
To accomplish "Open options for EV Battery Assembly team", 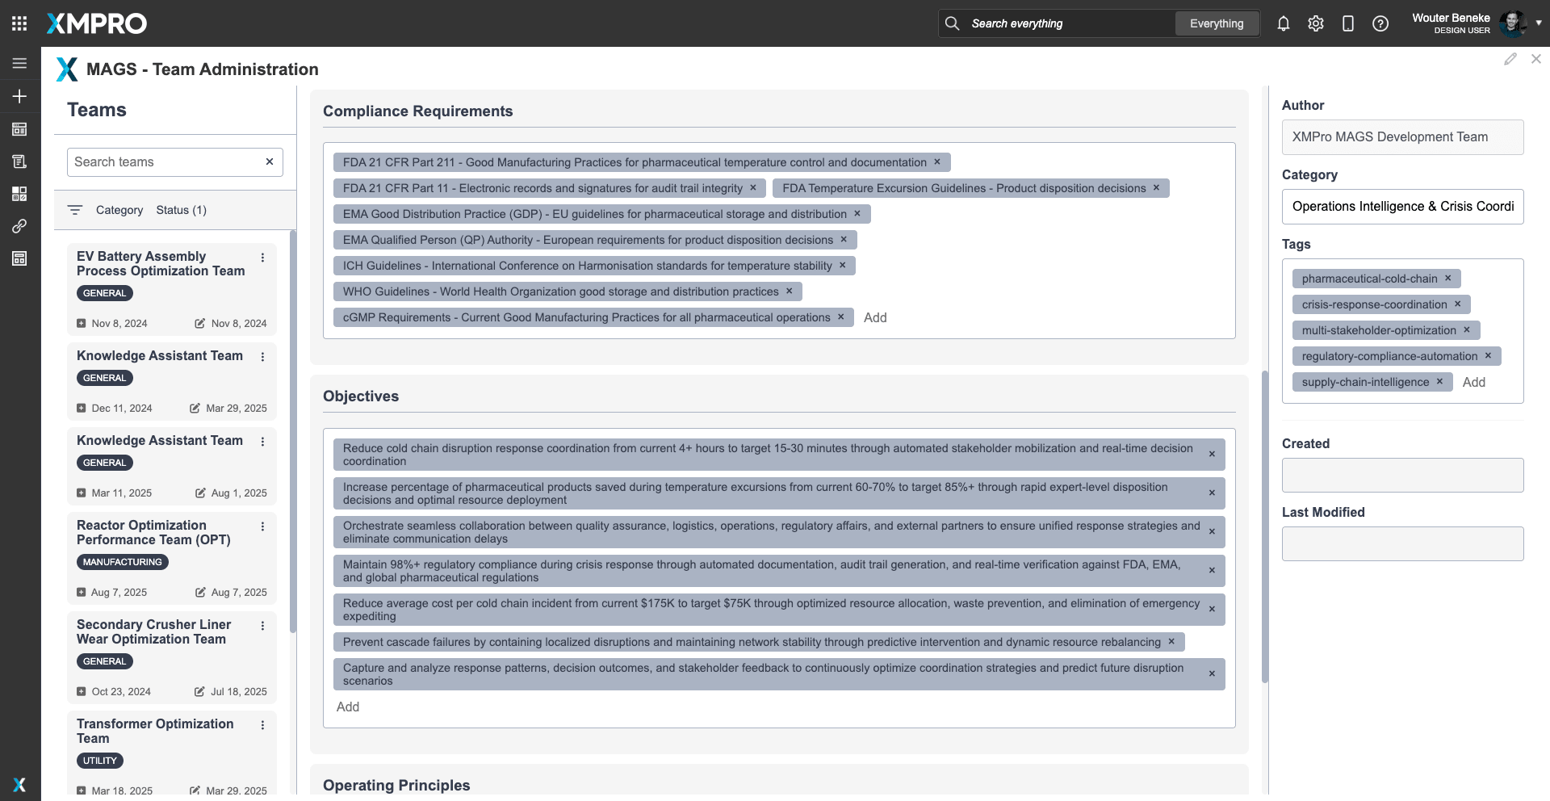I will (262, 258).
